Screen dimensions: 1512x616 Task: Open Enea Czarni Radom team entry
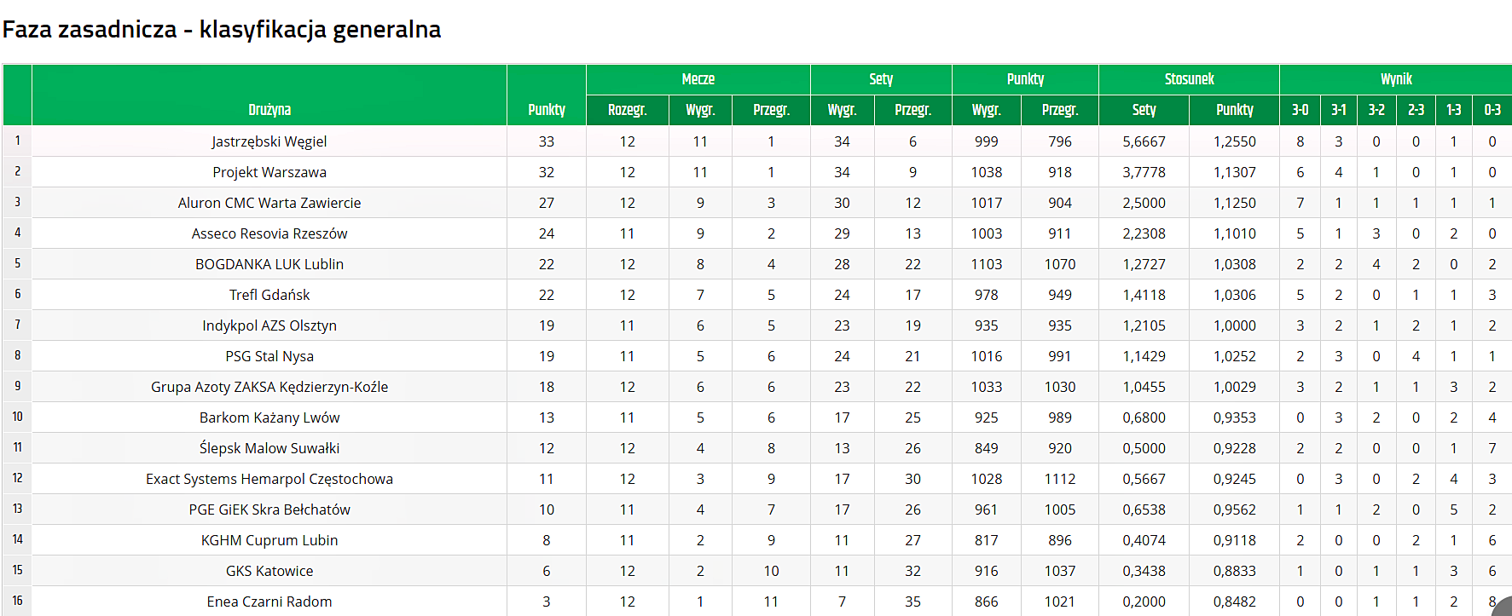pyautogui.click(x=269, y=602)
